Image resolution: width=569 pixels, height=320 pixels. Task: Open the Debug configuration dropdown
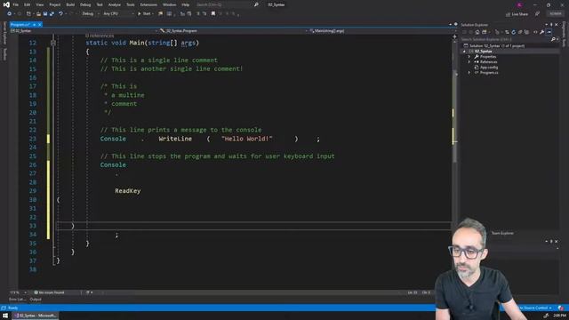click(x=91, y=14)
